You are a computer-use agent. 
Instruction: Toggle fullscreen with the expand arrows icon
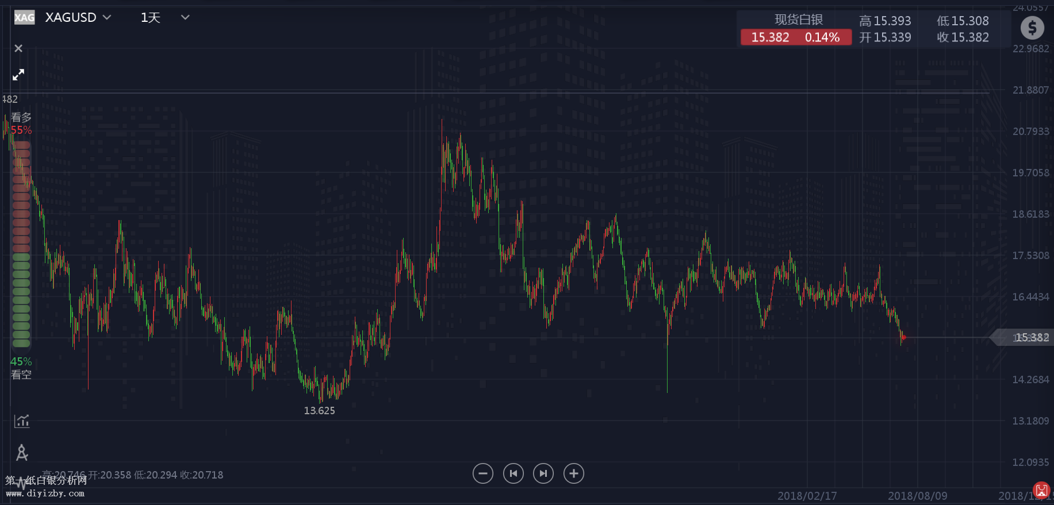click(x=18, y=75)
